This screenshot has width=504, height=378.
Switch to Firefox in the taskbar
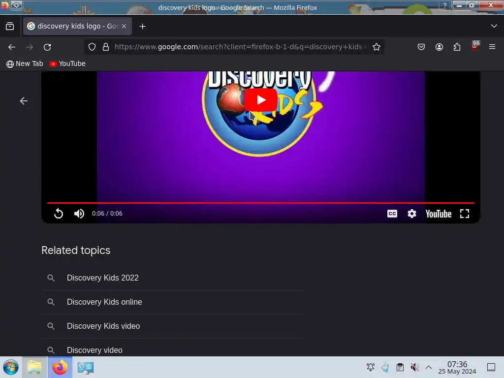click(60, 367)
